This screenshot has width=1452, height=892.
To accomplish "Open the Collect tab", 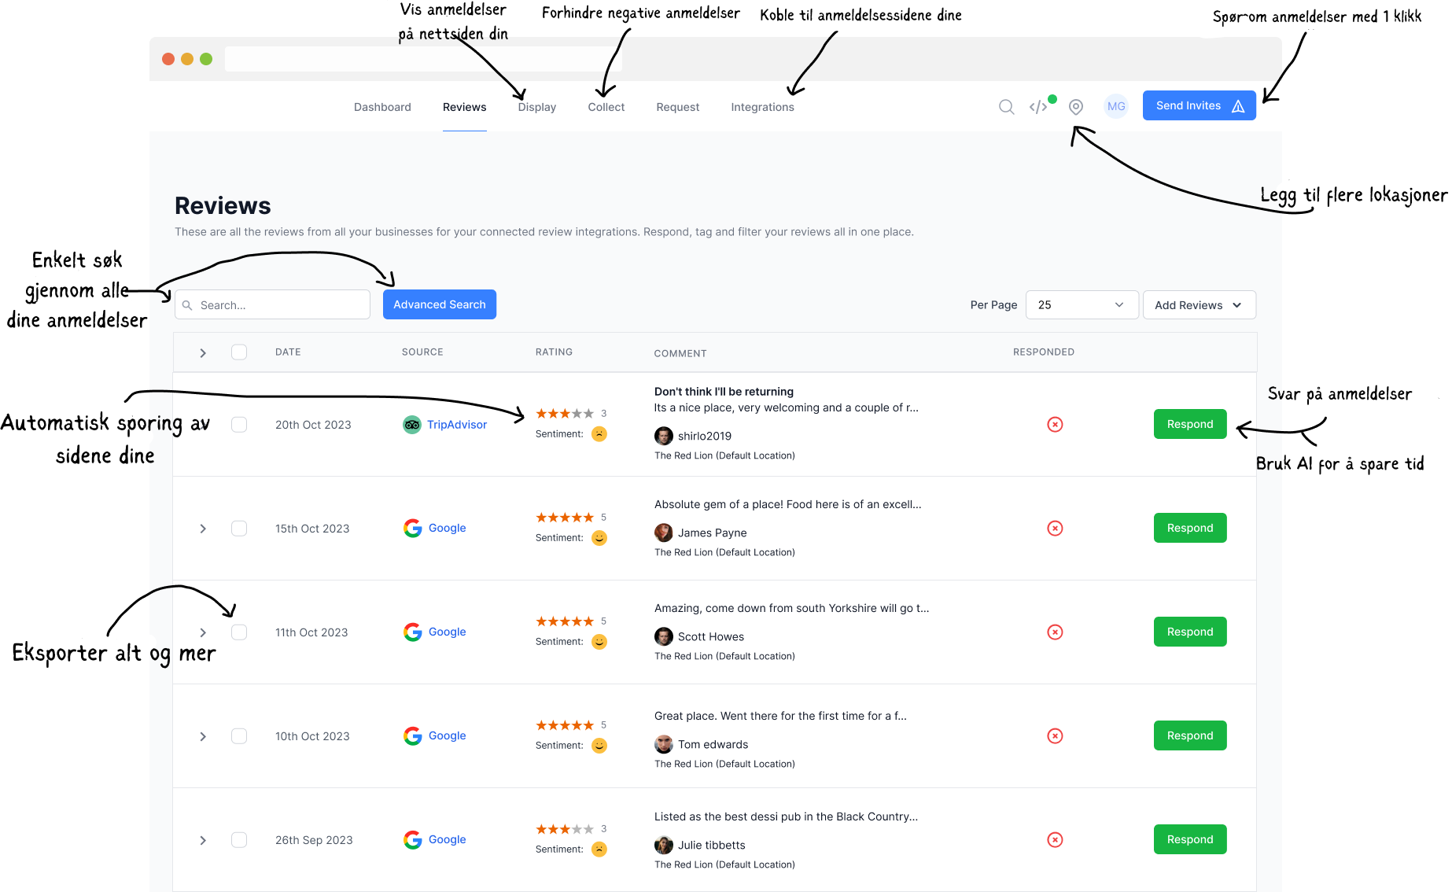I will pyautogui.click(x=606, y=107).
